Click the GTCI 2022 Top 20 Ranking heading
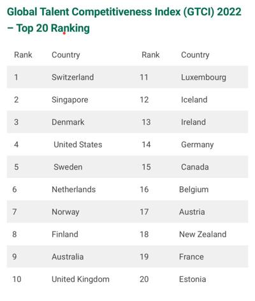Image resolution: width=255 pixels, height=301 pixels. pyautogui.click(x=124, y=20)
